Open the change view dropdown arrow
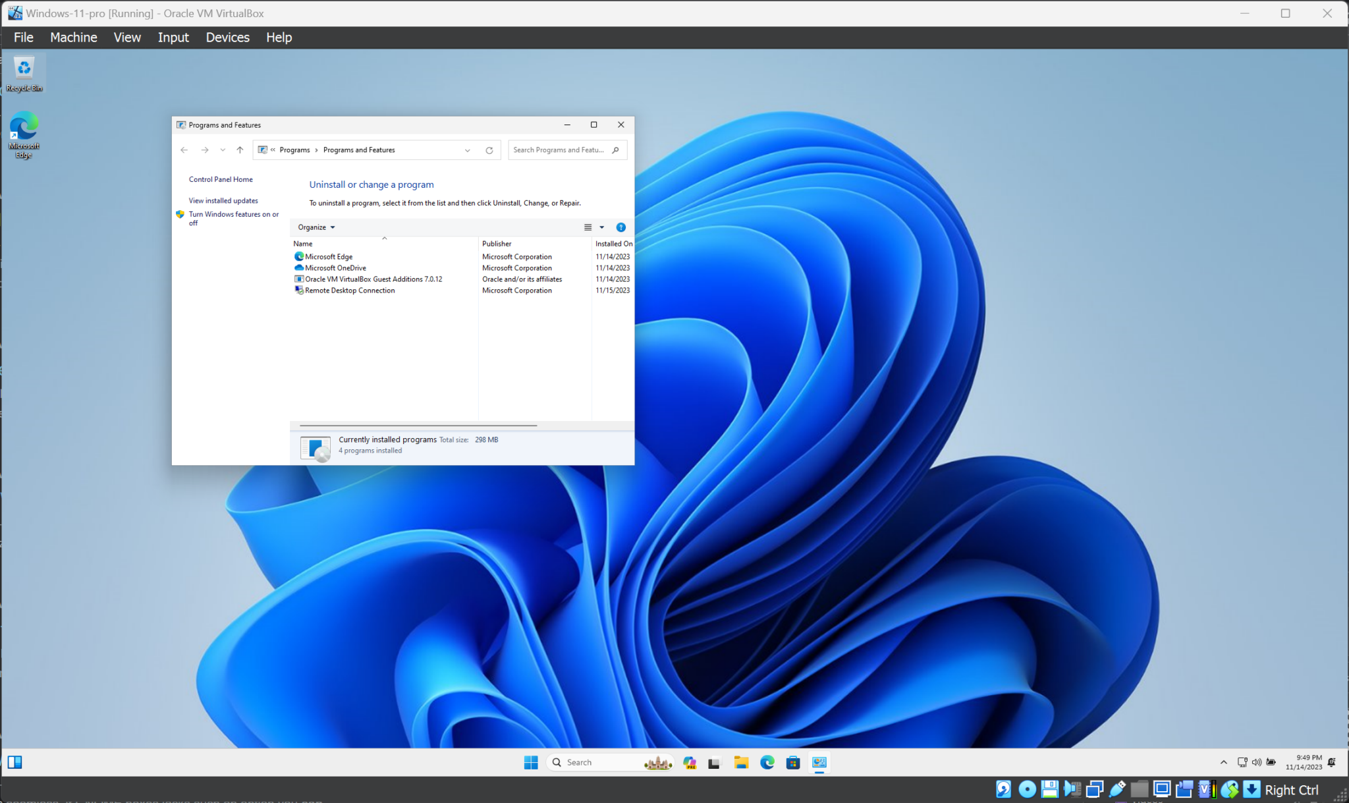Viewport: 1349px width, 803px height. pyautogui.click(x=601, y=227)
